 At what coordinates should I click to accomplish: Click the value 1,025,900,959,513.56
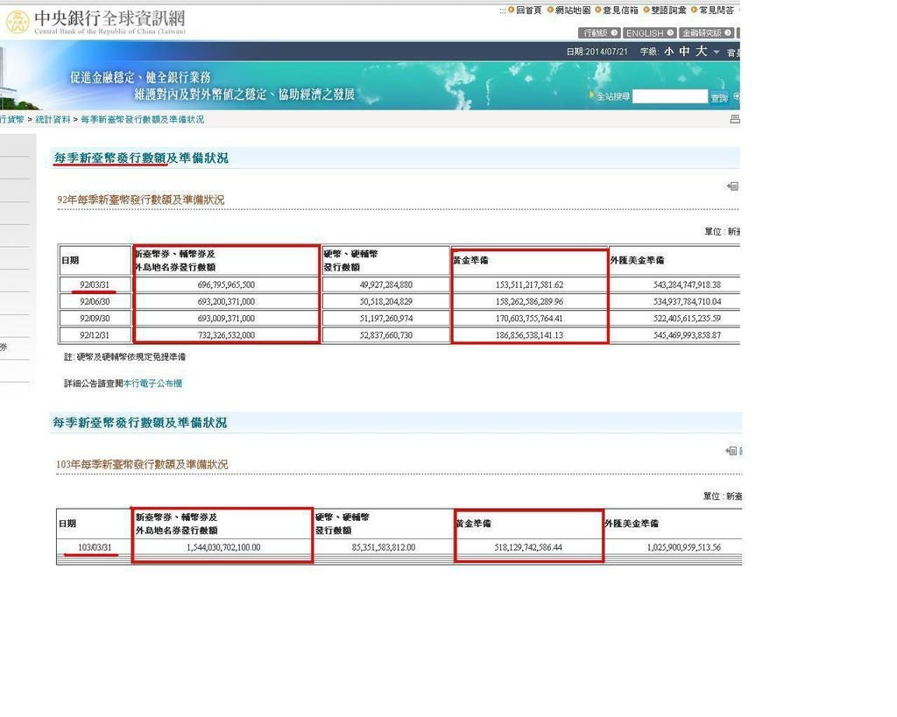tap(683, 547)
